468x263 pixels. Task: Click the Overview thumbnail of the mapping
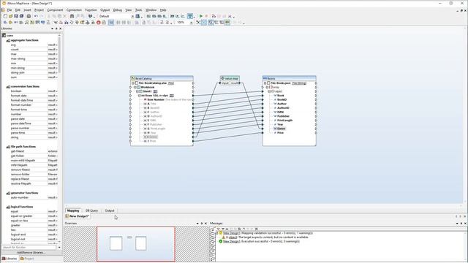coord(136,244)
